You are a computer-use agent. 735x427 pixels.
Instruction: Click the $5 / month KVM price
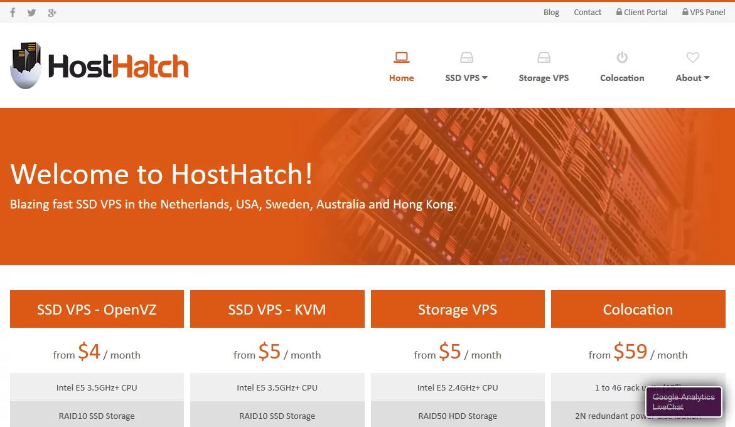tap(277, 352)
